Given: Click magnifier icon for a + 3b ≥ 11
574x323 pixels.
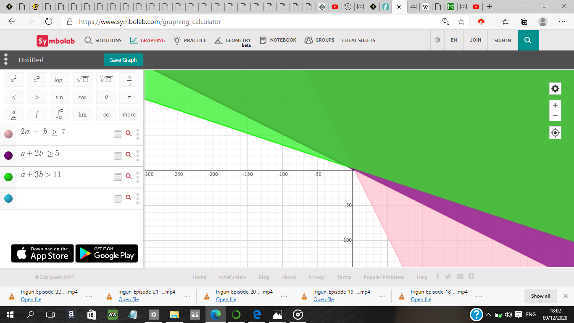Looking at the screenshot, I should tap(129, 177).
